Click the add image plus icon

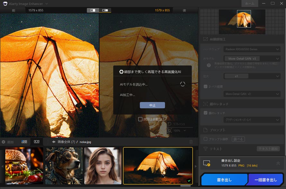click(4, 142)
